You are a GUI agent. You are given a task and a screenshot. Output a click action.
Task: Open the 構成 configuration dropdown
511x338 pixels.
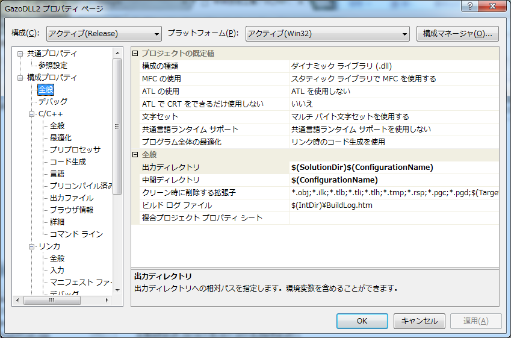click(x=104, y=34)
